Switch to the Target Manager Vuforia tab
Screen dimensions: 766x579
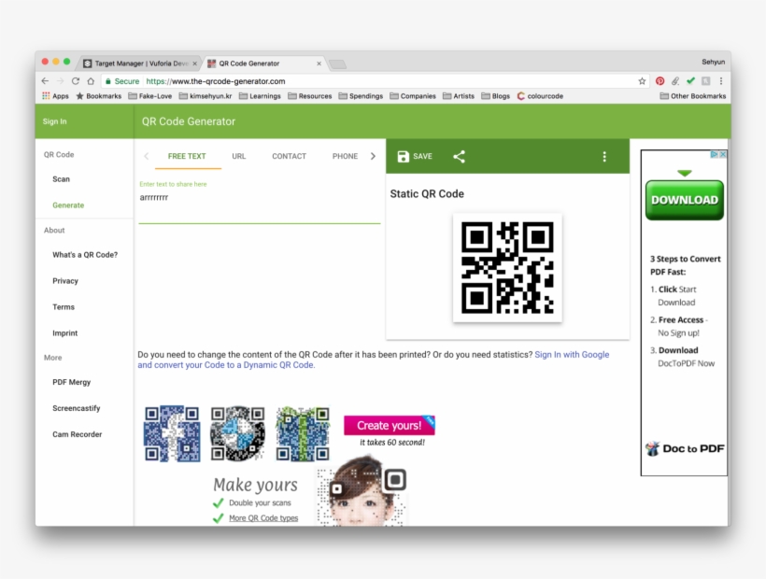point(141,64)
